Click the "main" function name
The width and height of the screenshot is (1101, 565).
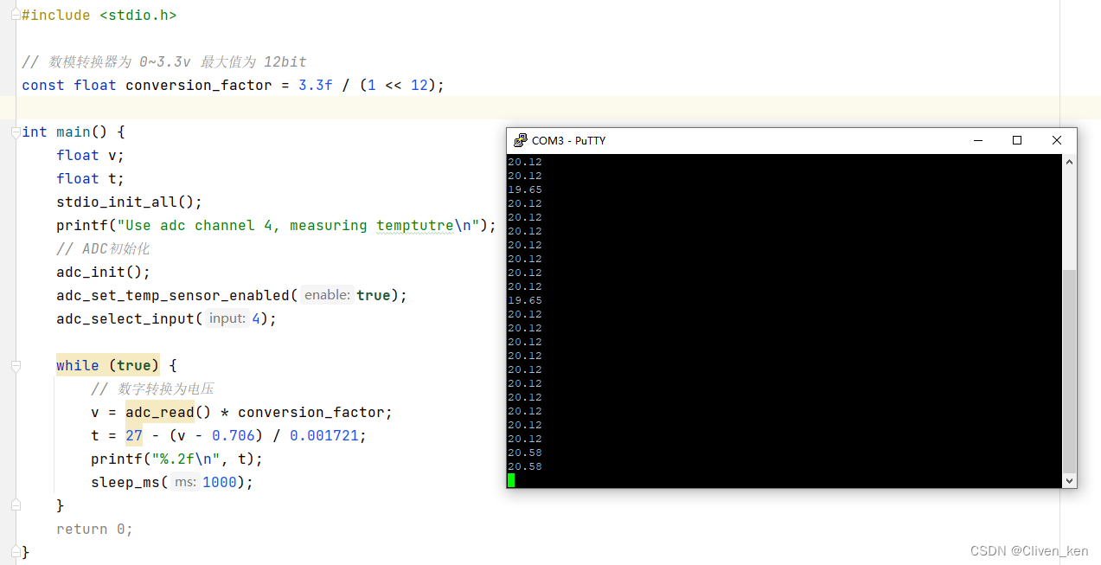coord(74,132)
